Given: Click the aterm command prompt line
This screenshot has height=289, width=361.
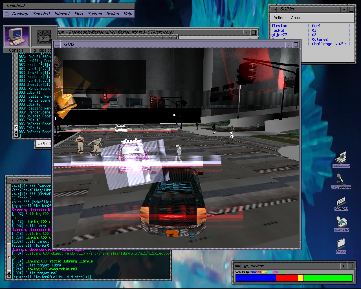Looking at the screenshot, I should pyautogui.click(x=51, y=277).
